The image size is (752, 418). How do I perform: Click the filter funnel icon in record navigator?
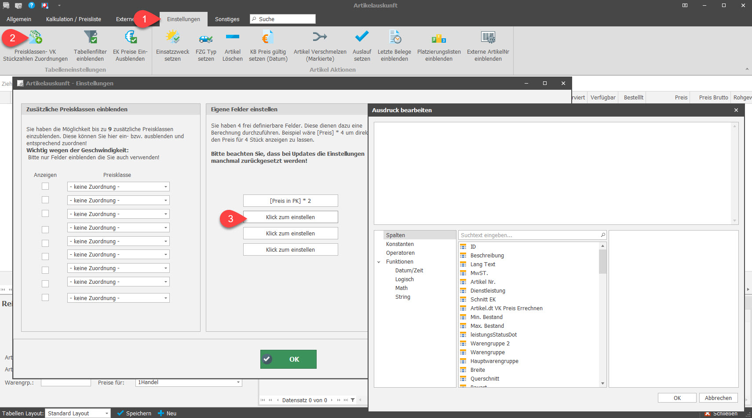click(x=353, y=400)
